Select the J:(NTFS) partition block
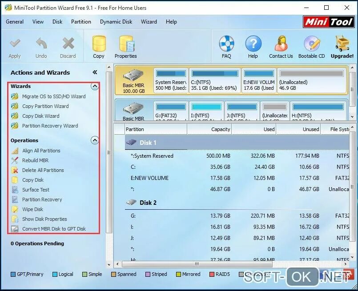This screenshot has height=291, width=358. 242,111
